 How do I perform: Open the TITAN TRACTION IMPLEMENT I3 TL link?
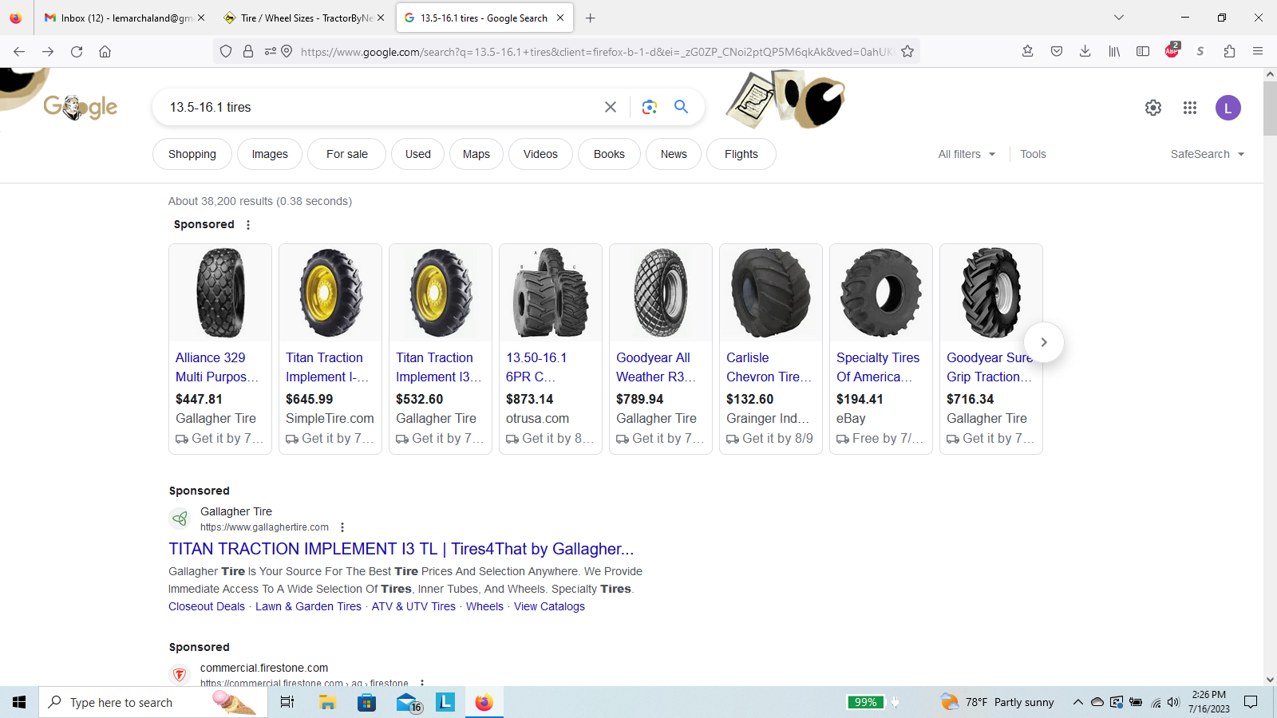click(401, 549)
